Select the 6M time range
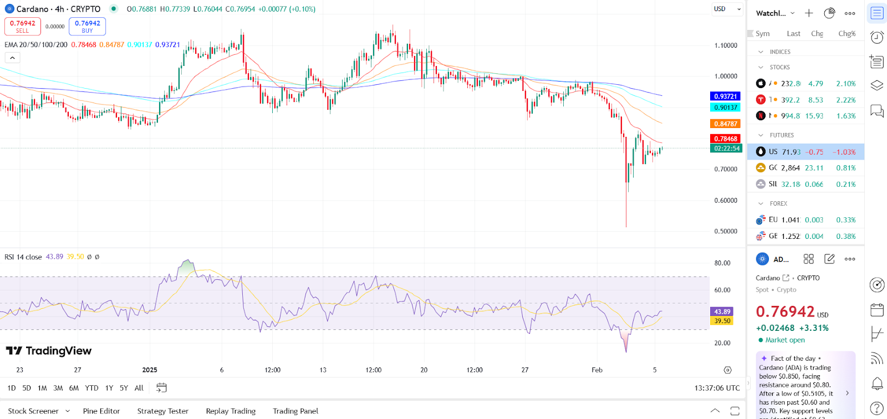 tap(74, 388)
